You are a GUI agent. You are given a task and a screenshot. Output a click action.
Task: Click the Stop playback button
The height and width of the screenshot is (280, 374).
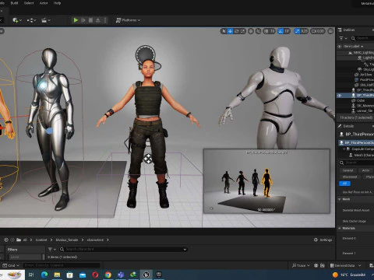pyautogui.click(x=90, y=20)
